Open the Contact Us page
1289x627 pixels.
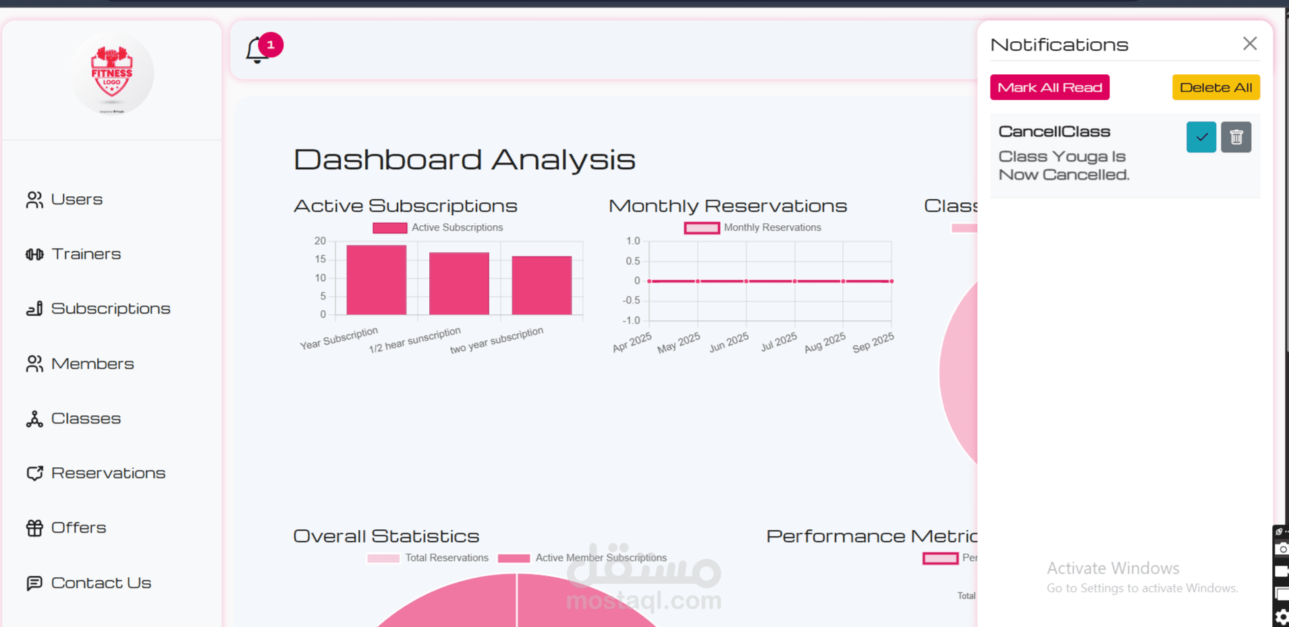pyautogui.click(x=101, y=583)
